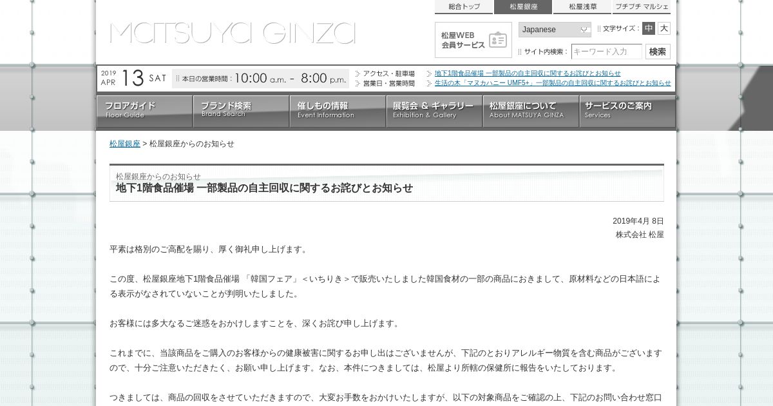The width and height of the screenshot is (773, 406).
Task: Click the paragraph starting お客様には多大なるご迷惑
Action: [255, 324]
